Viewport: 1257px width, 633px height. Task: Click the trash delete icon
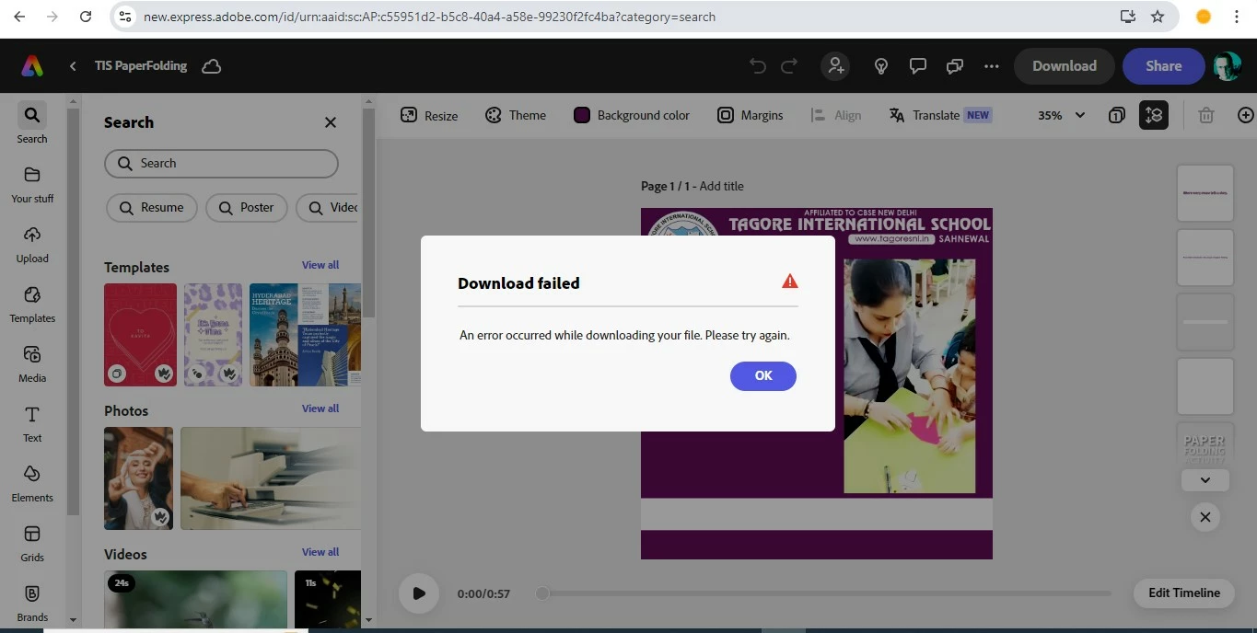tap(1206, 115)
